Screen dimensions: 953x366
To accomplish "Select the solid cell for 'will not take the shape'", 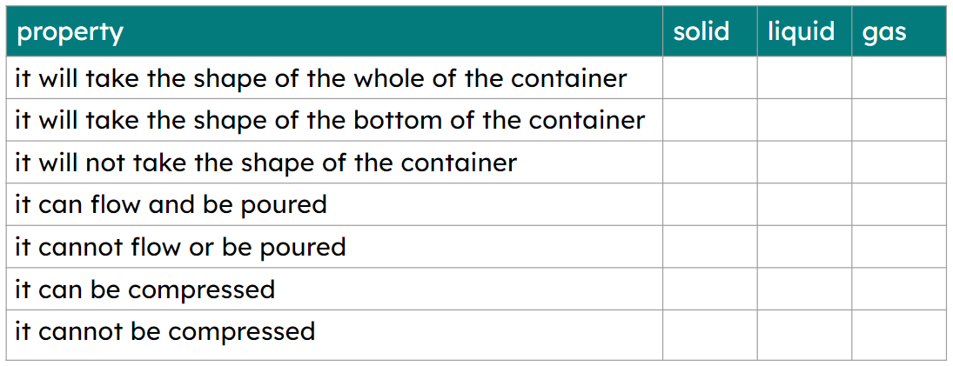I will [709, 163].
